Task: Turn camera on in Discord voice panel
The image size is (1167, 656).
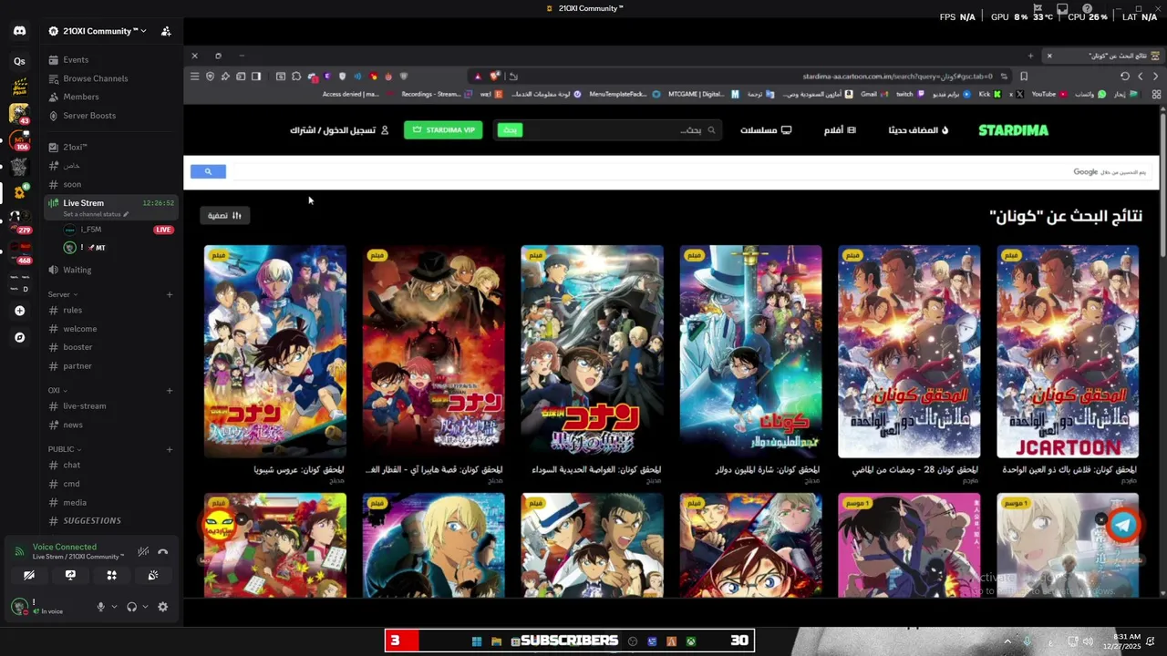Action: click(x=29, y=576)
